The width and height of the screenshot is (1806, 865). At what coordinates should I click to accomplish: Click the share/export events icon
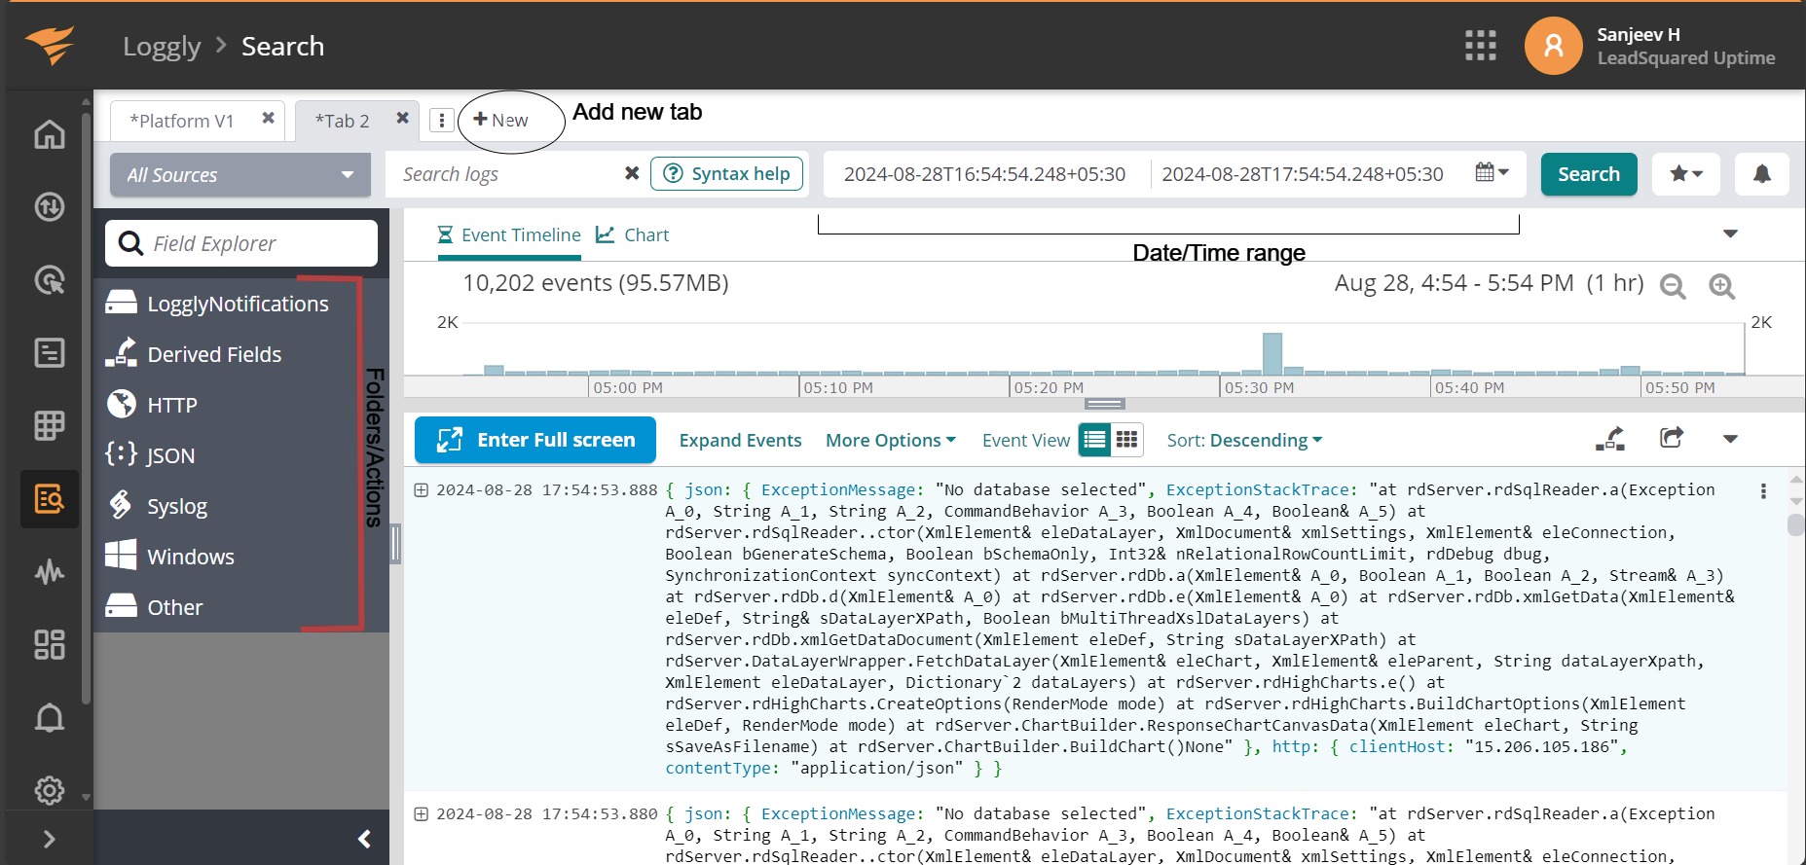tap(1672, 438)
